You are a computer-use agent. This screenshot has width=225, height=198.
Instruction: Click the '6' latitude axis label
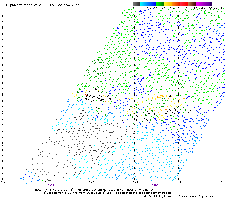pos(2,78)
